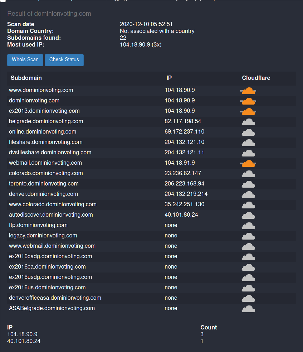Click gray cloud for online.dominionvoting.com
This screenshot has height=352, width=303.
(248, 132)
